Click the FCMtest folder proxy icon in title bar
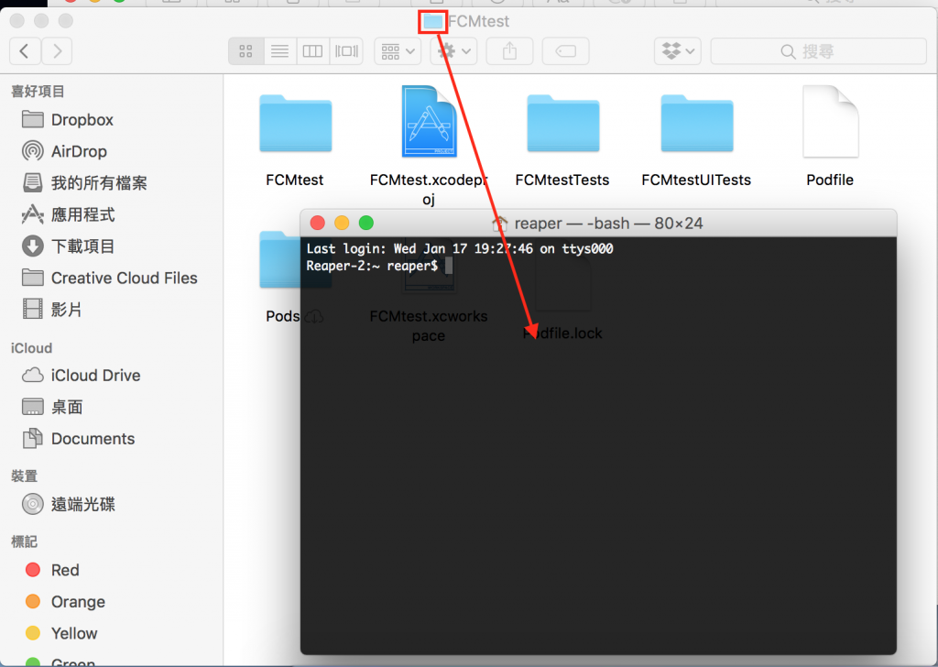The image size is (938, 667). click(x=433, y=22)
